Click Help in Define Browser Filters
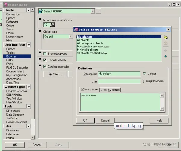 pyautogui.click(x=159, y=120)
